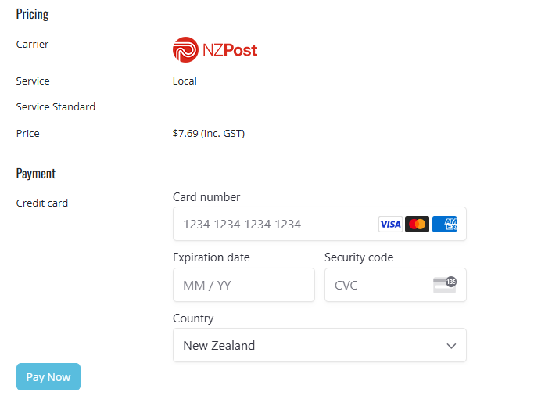Click the Credit card label
This screenshot has width=534, height=410.
coord(42,203)
